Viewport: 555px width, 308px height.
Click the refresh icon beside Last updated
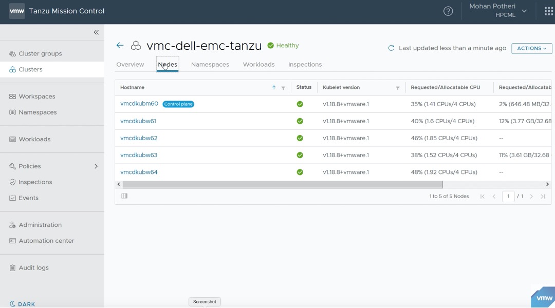click(391, 48)
